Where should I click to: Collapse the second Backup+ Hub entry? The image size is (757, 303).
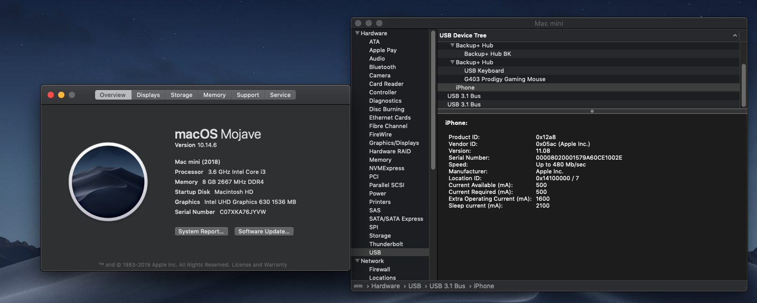pos(452,62)
